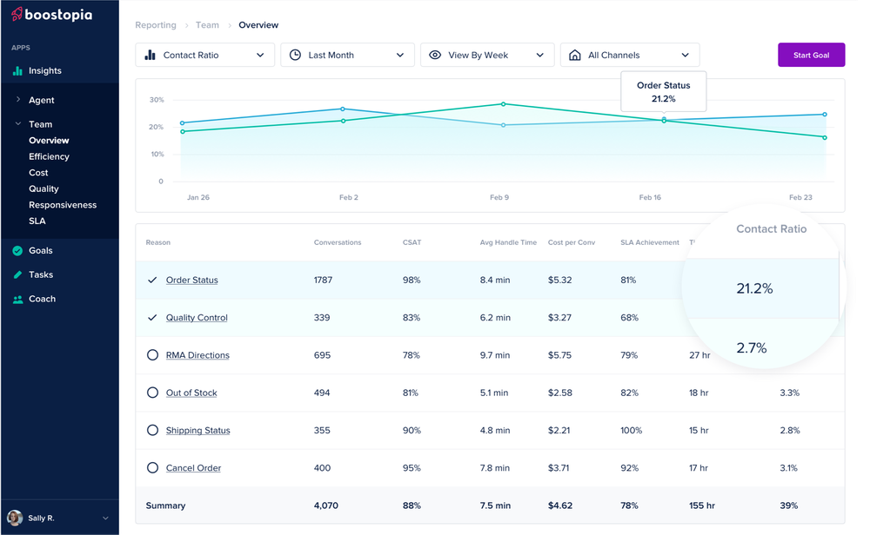This screenshot has width=870, height=535.
Task: Go to Team Overview in sidebar
Action: click(x=49, y=141)
